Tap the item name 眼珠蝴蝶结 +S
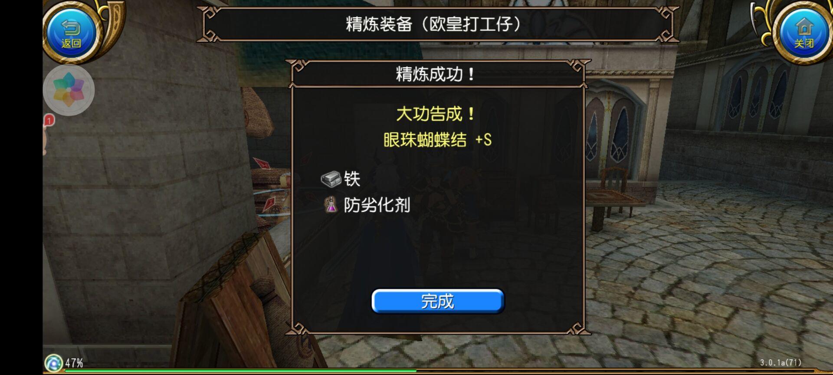Image resolution: width=833 pixels, height=375 pixels. (x=437, y=140)
